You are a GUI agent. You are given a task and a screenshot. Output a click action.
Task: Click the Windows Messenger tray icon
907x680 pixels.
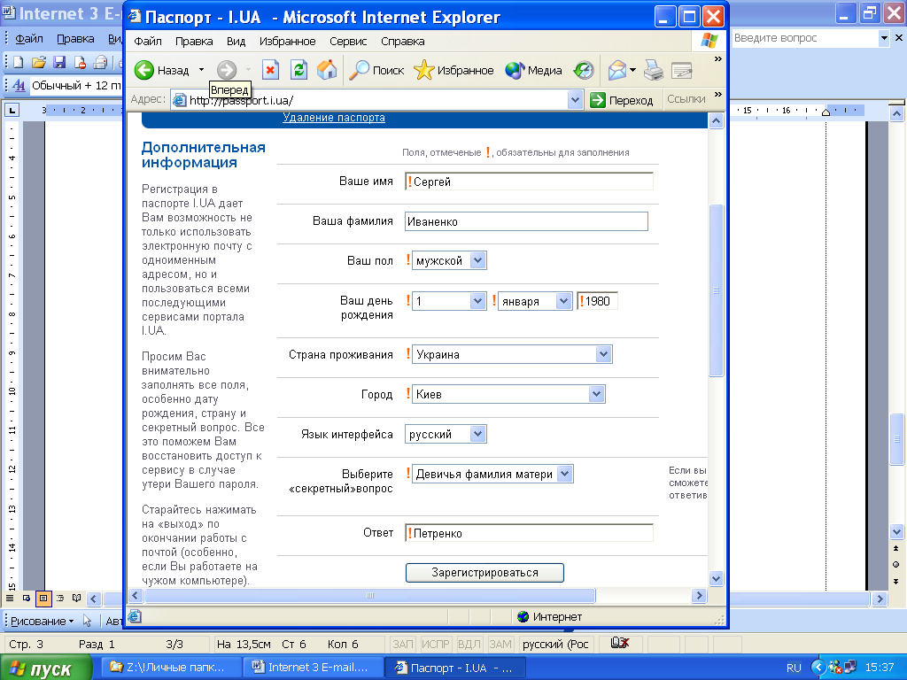click(x=834, y=668)
